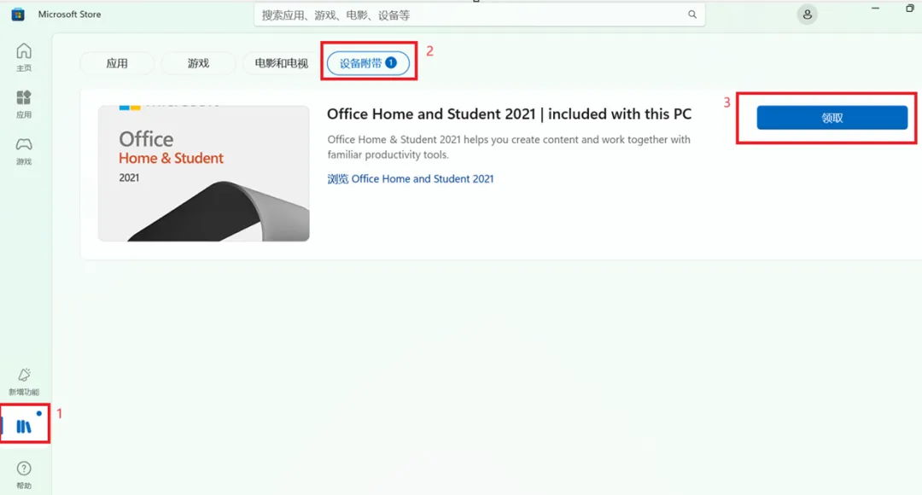Open the Office Home & Student 2021 thumbnail

pyautogui.click(x=203, y=173)
